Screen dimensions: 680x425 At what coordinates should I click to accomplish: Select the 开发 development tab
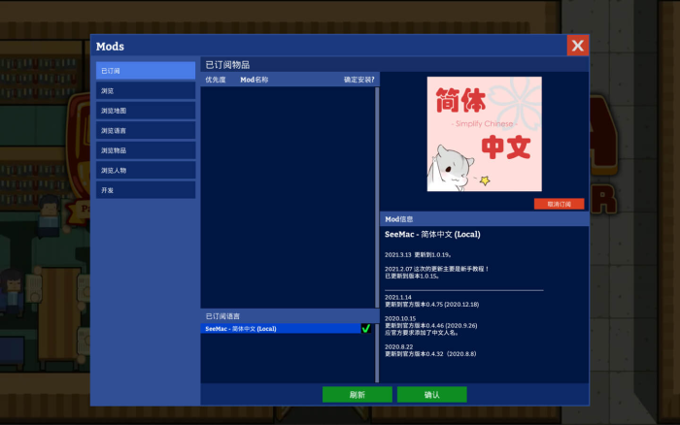coord(146,190)
